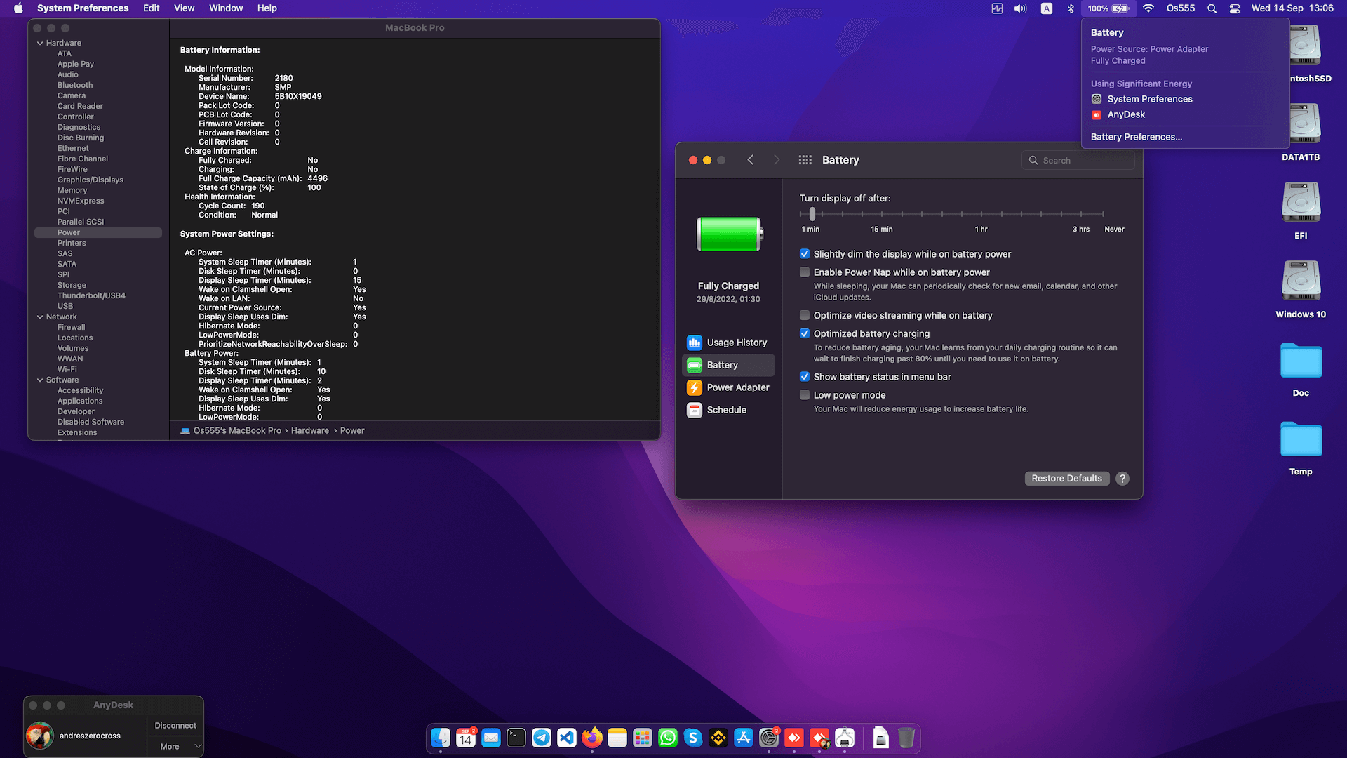The image size is (1347, 758).
Task: Click the Search field in Battery preferences
Action: coord(1078,160)
